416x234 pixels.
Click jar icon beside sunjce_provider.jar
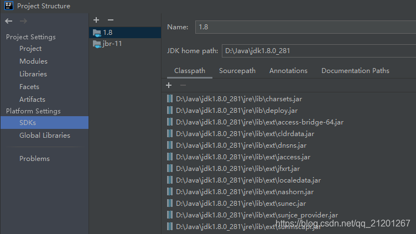(x=170, y=215)
